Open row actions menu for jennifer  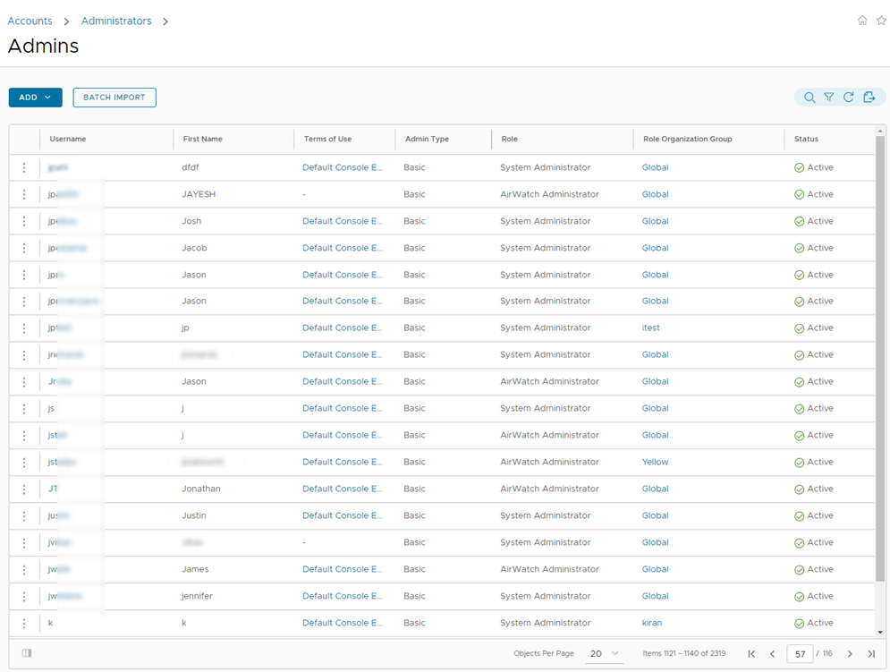tap(24, 596)
